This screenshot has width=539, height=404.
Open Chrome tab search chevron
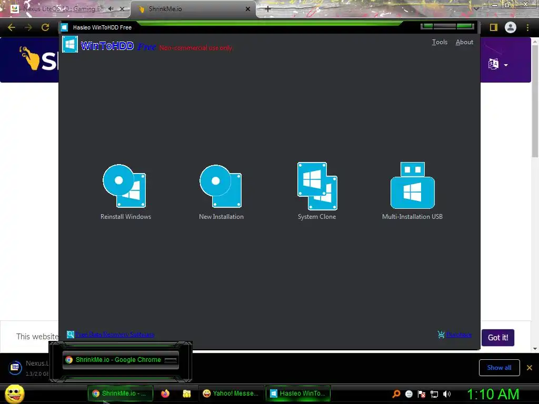pos(476,8)
